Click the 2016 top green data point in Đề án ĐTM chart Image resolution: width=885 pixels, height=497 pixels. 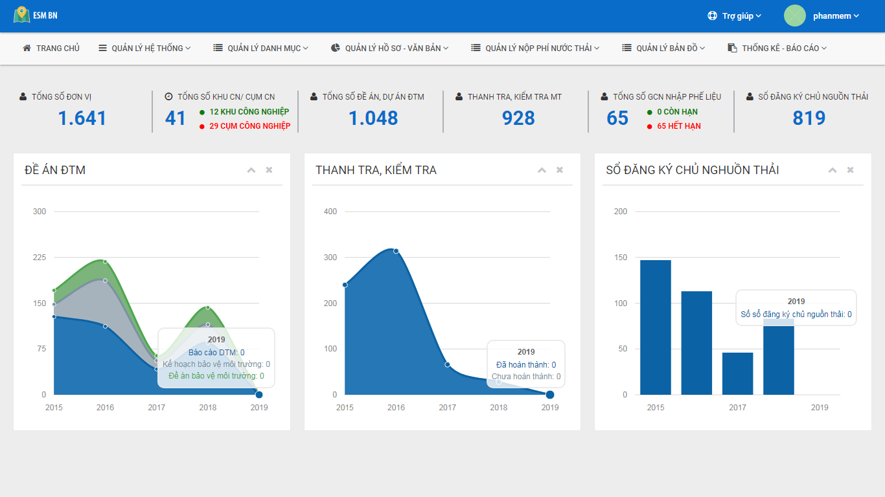click(x=105, y=261)
